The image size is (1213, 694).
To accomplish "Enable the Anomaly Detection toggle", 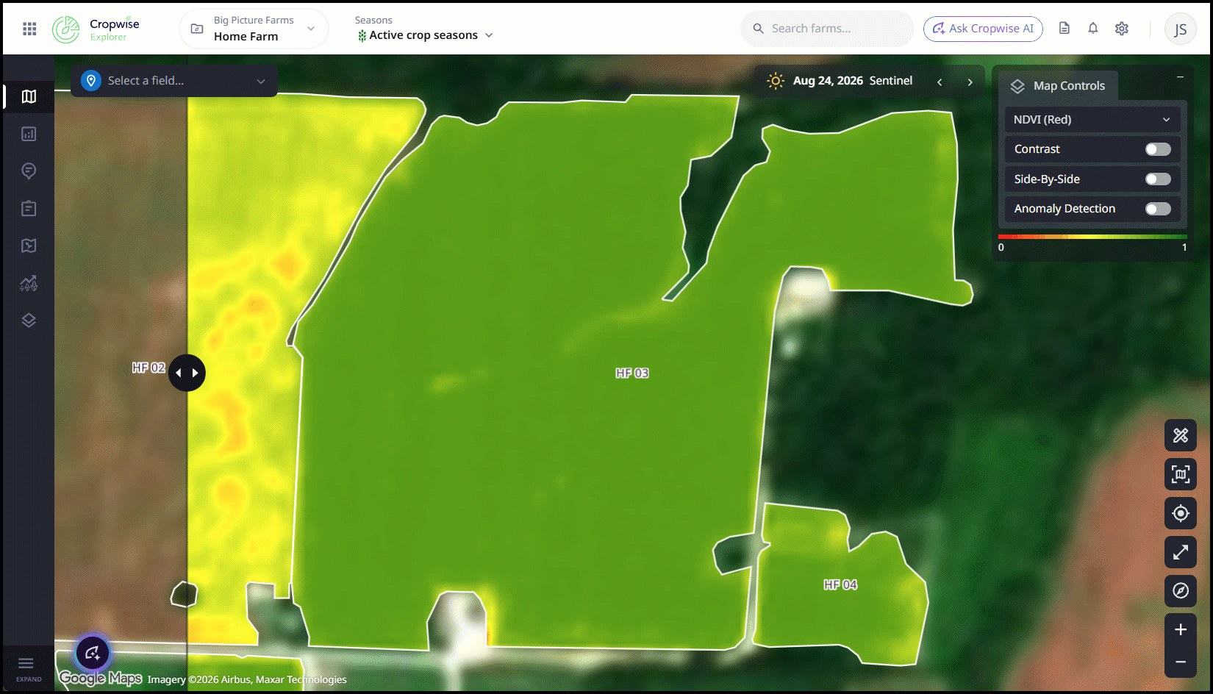I will click(x=1158, y=209).
